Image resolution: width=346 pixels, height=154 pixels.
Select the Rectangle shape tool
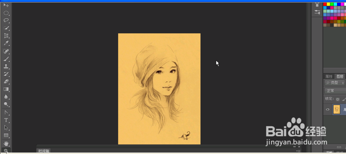[6, 135]
